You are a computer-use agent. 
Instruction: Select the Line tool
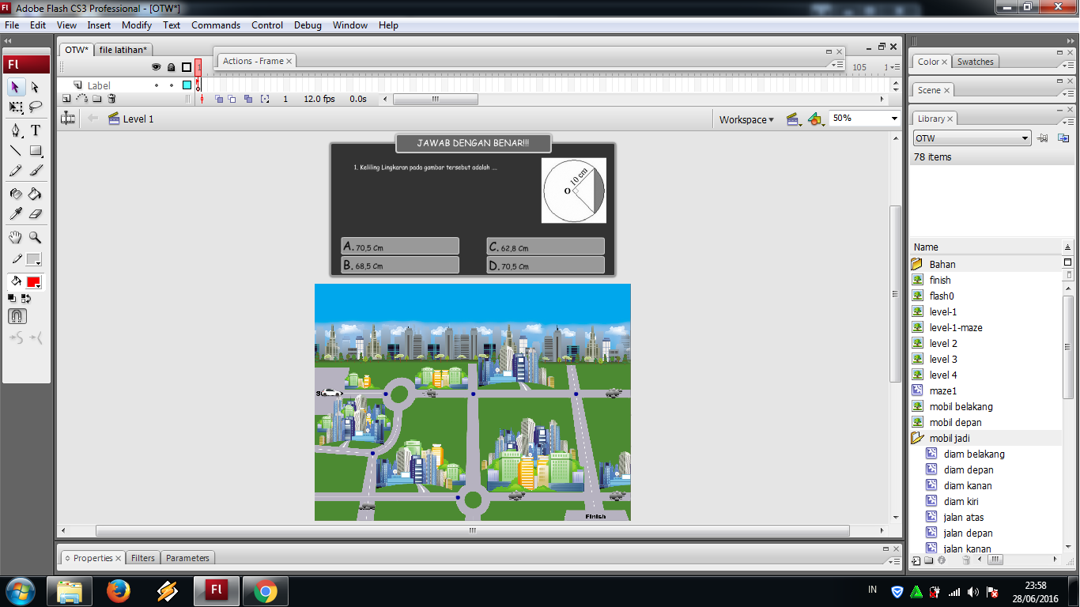pos(16,150)
